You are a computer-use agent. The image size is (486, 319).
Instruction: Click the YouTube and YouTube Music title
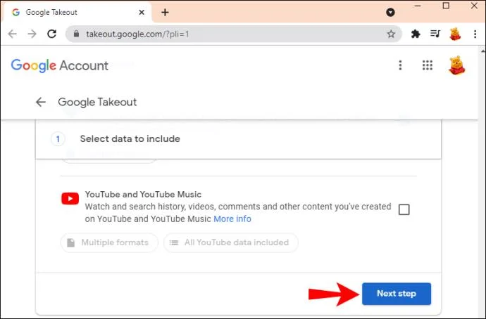(x=143, y=195)
